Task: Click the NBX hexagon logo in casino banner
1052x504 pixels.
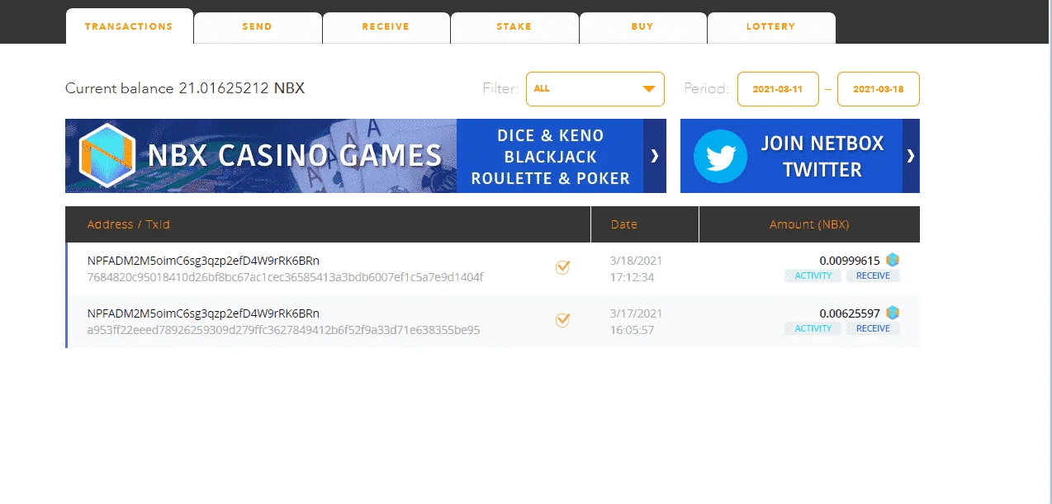Action: point(107,156)
